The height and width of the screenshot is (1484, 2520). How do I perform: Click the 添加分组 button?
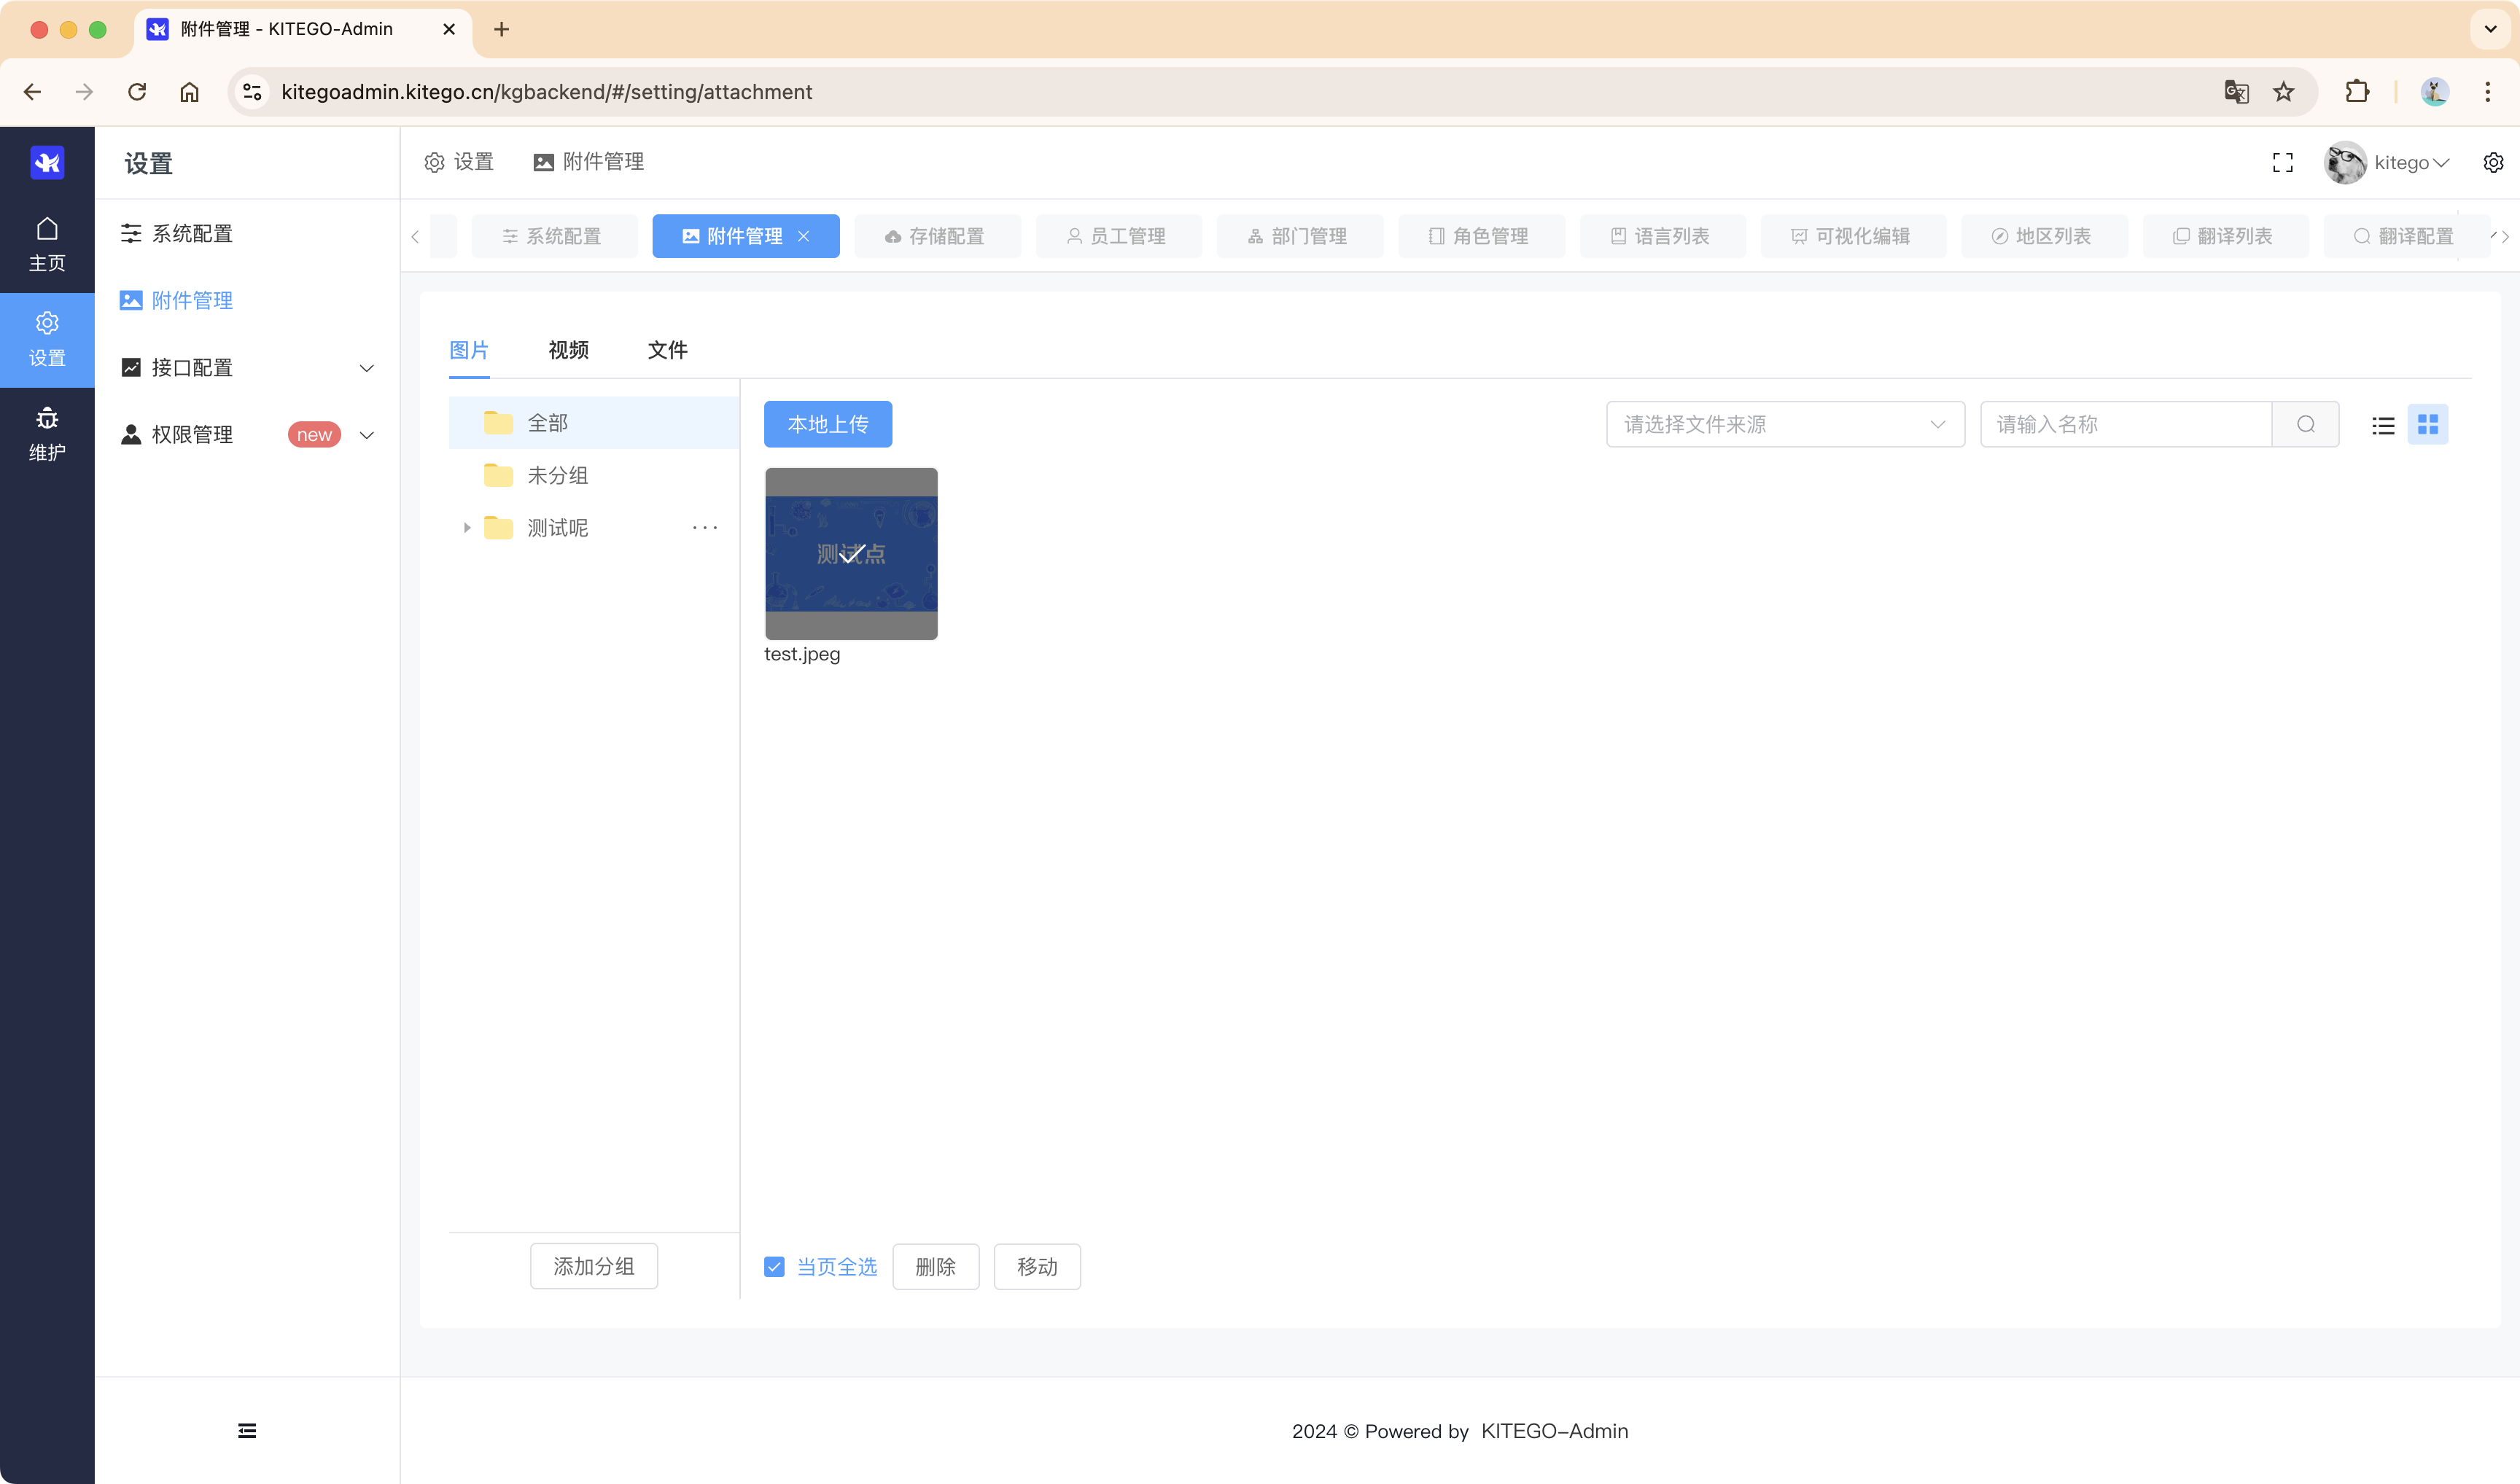click(594, 1266)
